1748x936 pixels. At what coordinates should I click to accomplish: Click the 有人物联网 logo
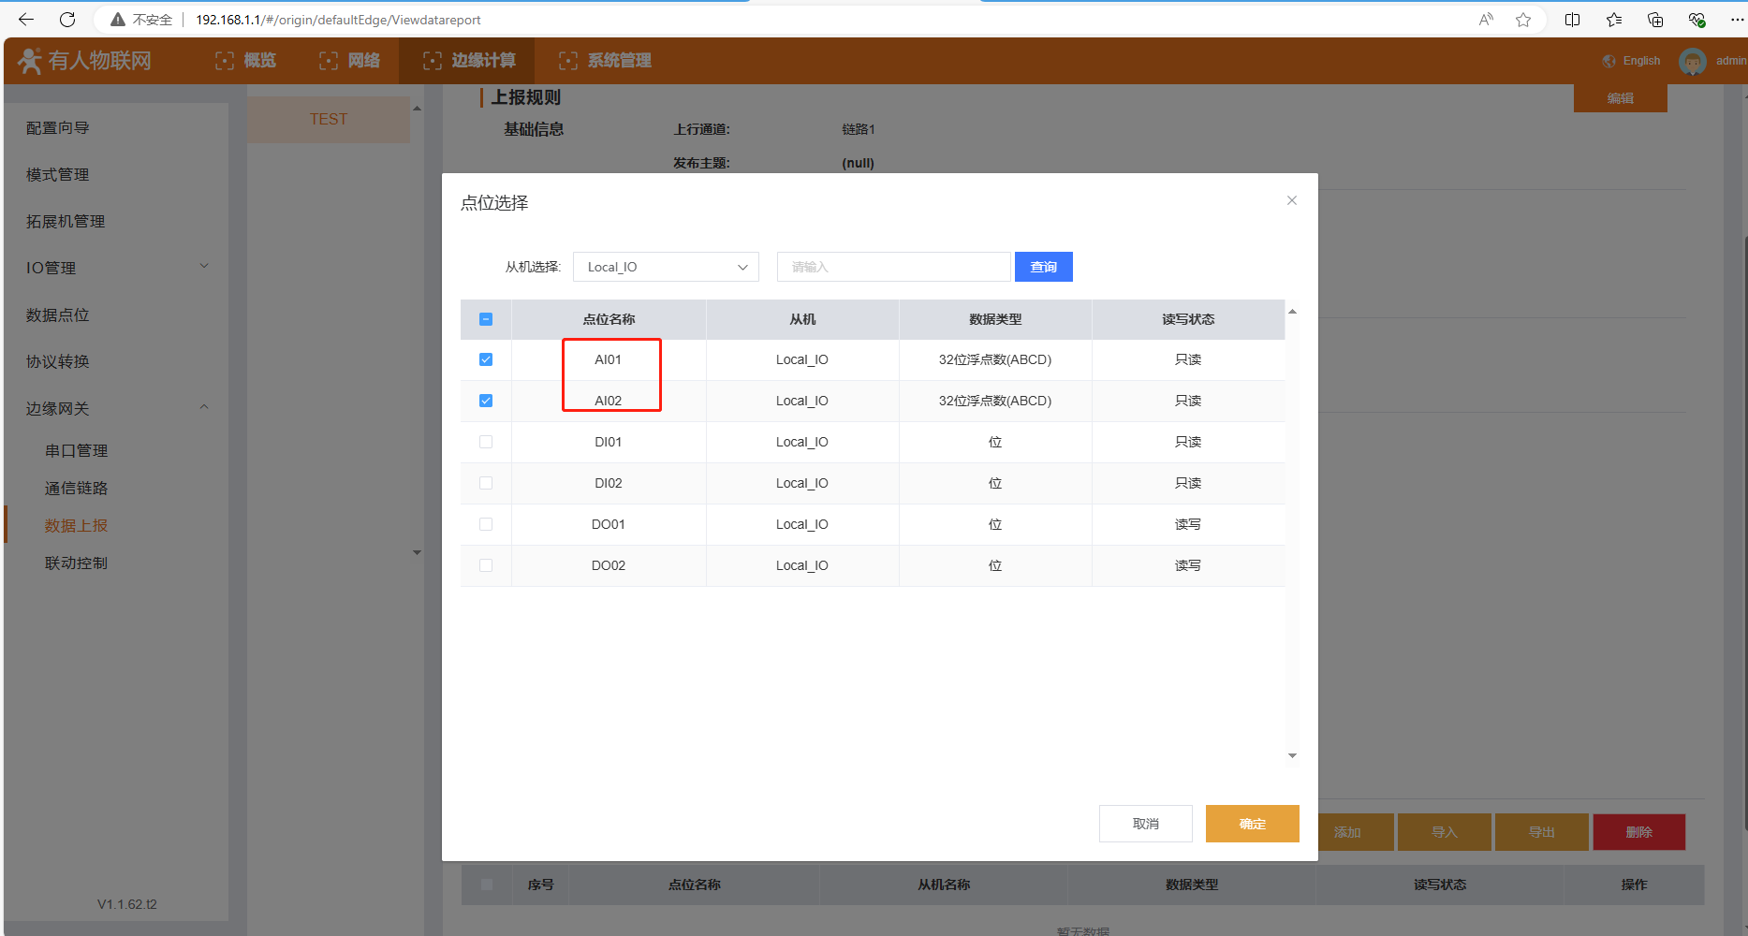(x=85, y=61)
